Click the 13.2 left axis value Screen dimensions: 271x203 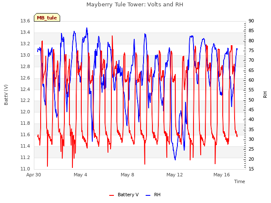[x=25, y=44]
